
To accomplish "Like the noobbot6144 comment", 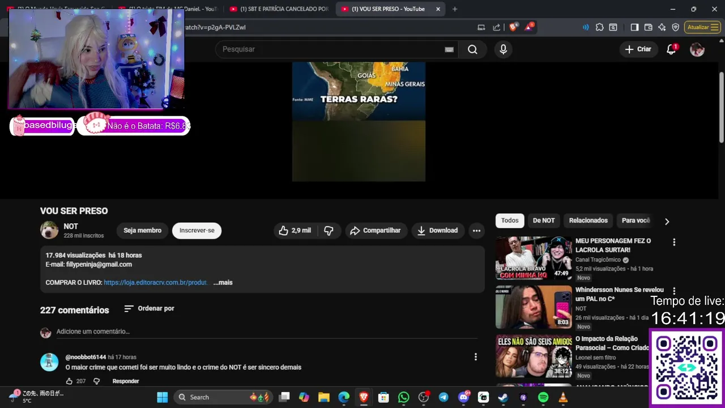I will tap(69, 381).
